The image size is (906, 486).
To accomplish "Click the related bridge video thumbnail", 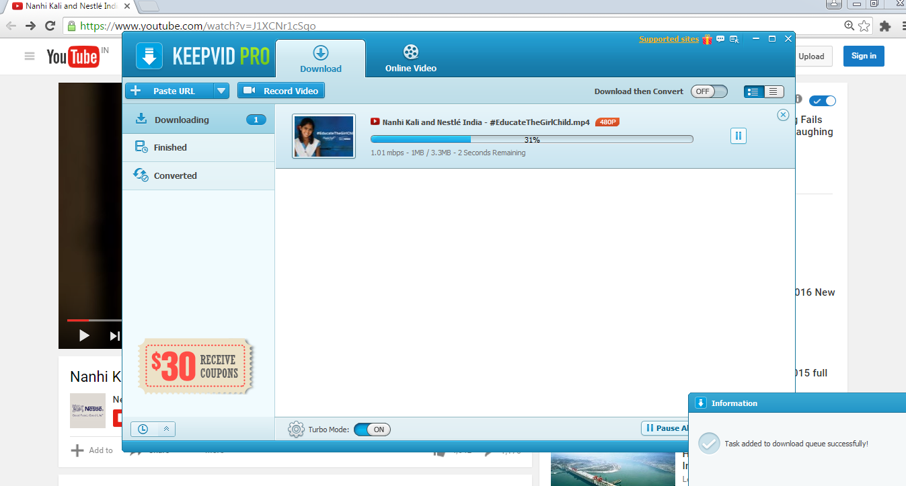I will (x=613, y=469).
